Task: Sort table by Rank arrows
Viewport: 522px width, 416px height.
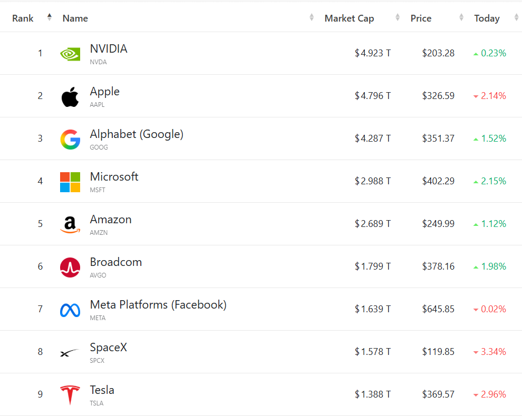Action: [x=49, y=17]
